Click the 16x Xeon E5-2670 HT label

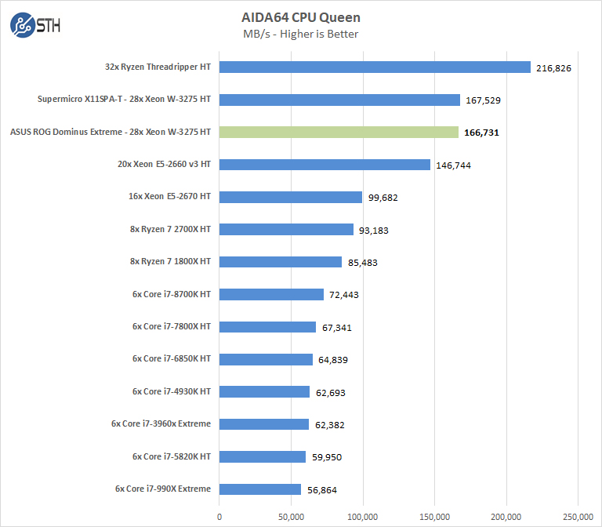click(169, 196)
